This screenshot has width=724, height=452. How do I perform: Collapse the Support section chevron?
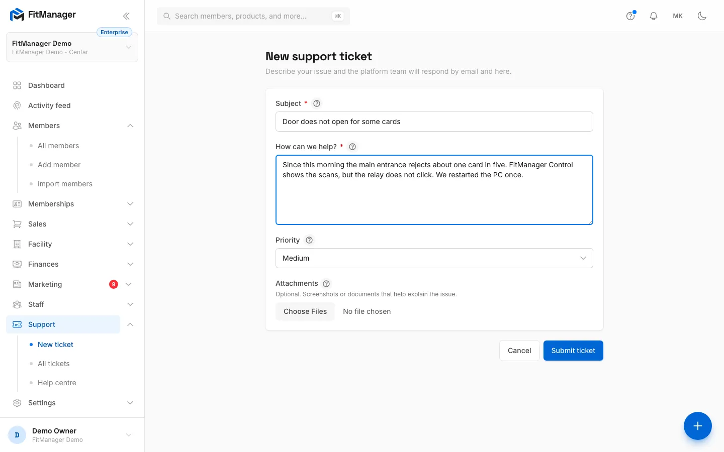point(130,324)
